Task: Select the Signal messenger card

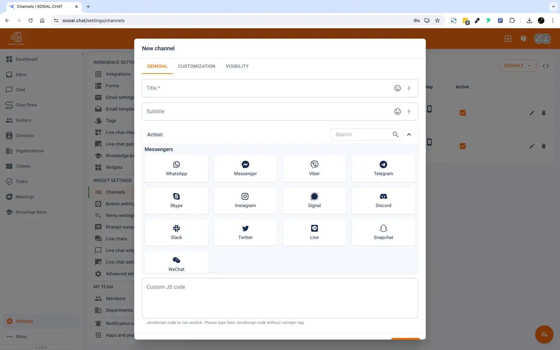Action: pos(314,200)
